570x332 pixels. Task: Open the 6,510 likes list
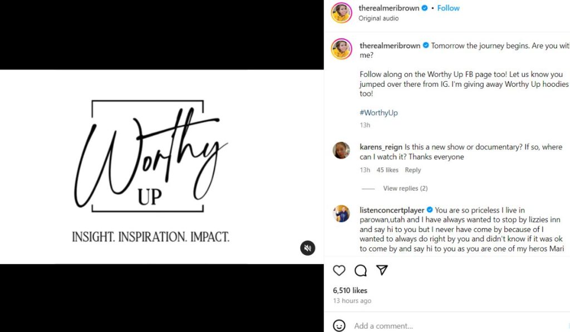[350, 290]
